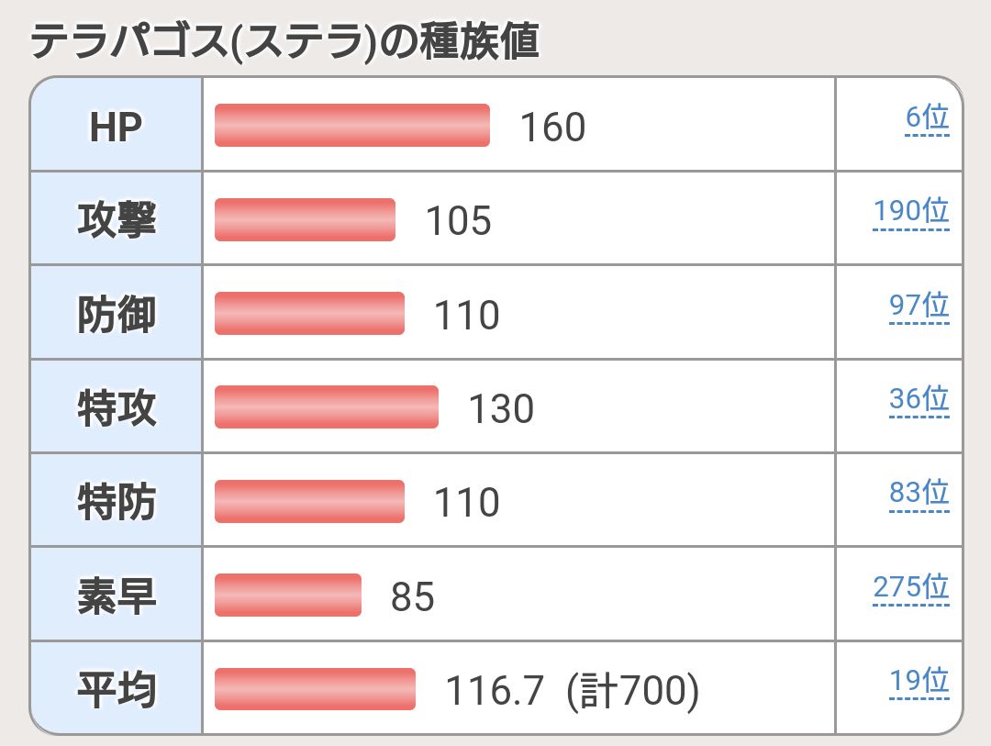
Task: Click the attack stat bar showing 105
Action: [x=305, y=220]
